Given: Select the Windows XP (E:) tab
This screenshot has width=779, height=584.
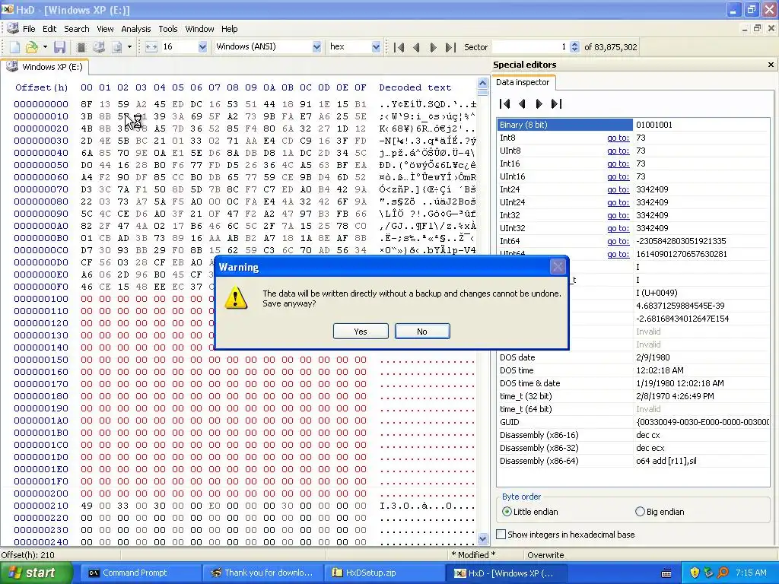Looking at the screenshot, I should coord(45,67).
